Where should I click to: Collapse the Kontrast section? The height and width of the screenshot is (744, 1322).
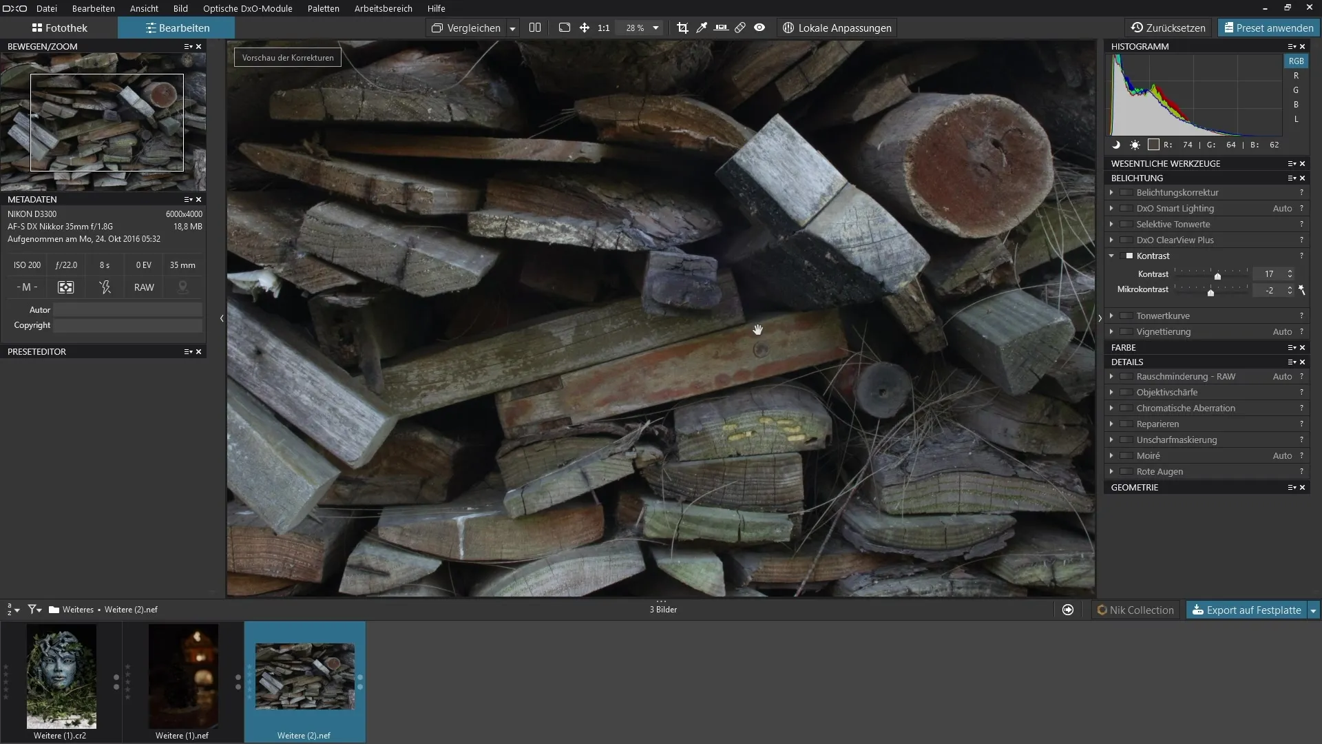coord(1111,256)
